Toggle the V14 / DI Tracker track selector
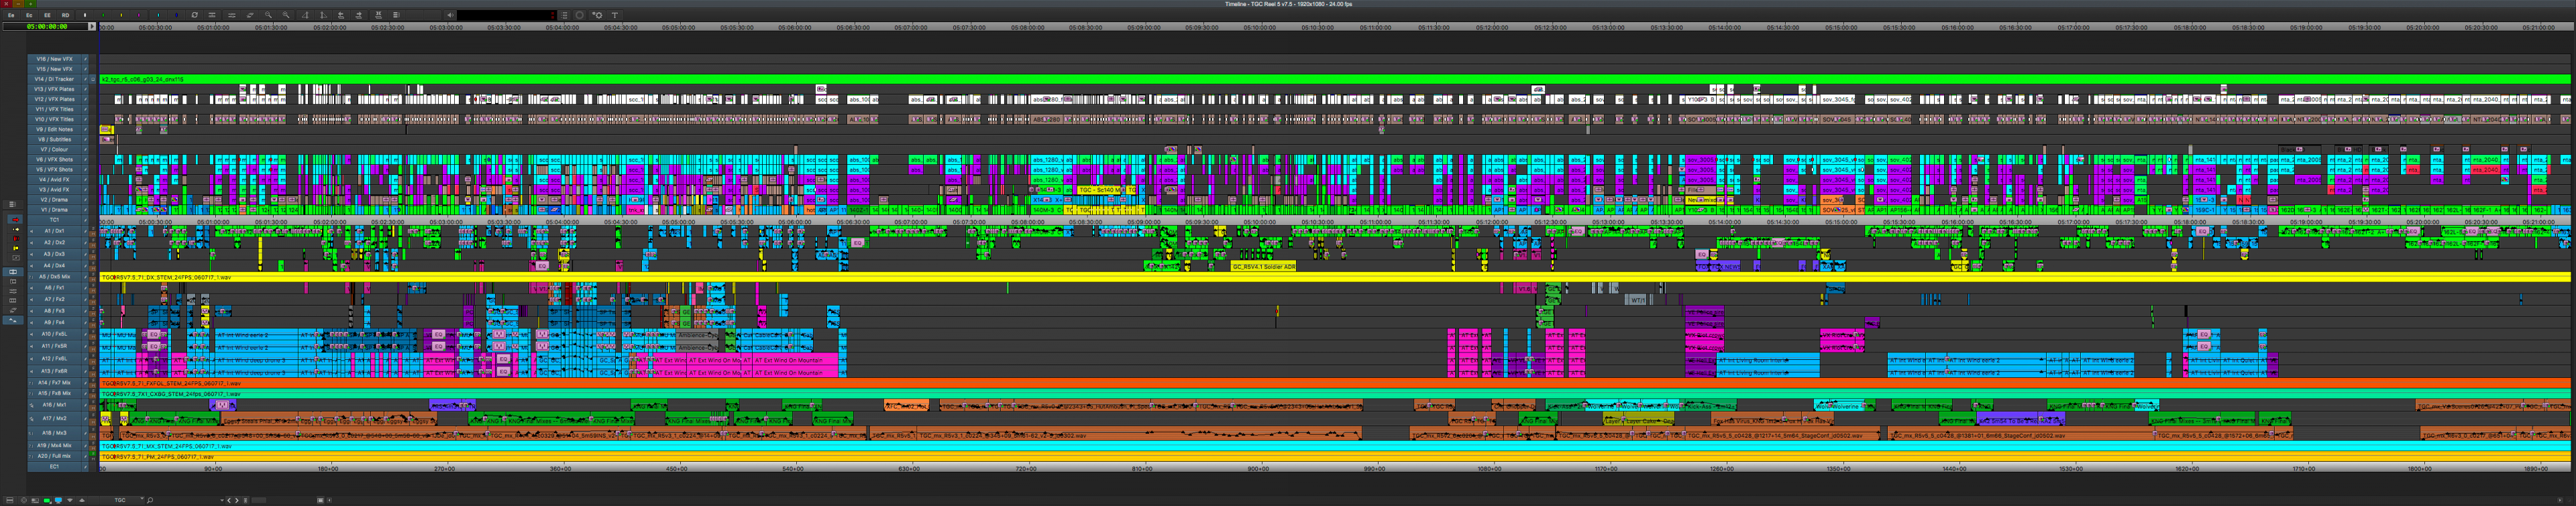The image size is (2576, 506). coord(55,79)
